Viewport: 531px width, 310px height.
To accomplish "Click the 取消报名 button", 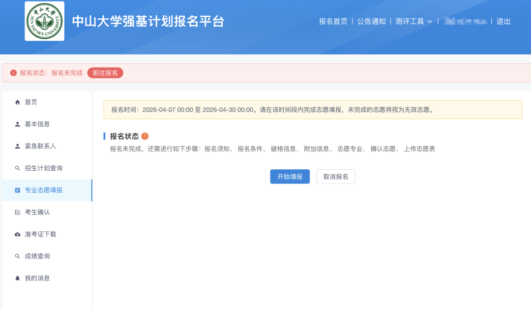I will click(x=336, y=177).
